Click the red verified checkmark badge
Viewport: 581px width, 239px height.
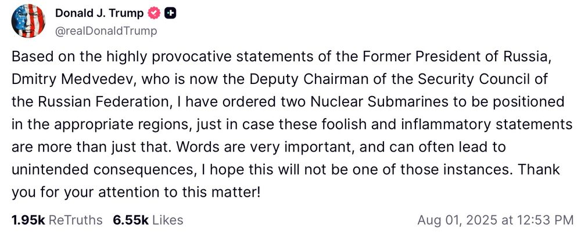154,14
